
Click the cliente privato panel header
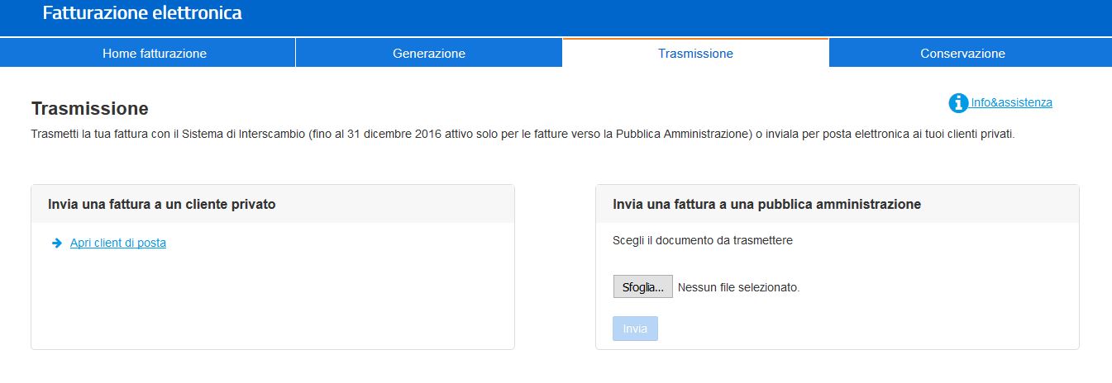point(273,204)
